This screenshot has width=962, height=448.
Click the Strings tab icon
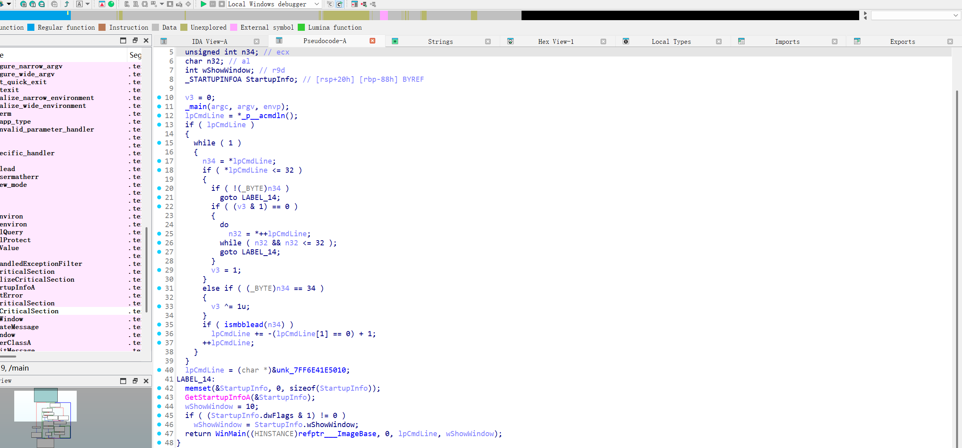coord(395,41)
